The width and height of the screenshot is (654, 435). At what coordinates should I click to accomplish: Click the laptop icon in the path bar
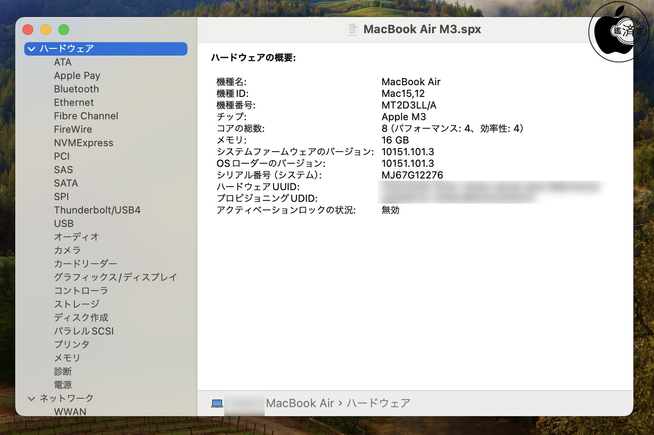[x=217, y=403]
